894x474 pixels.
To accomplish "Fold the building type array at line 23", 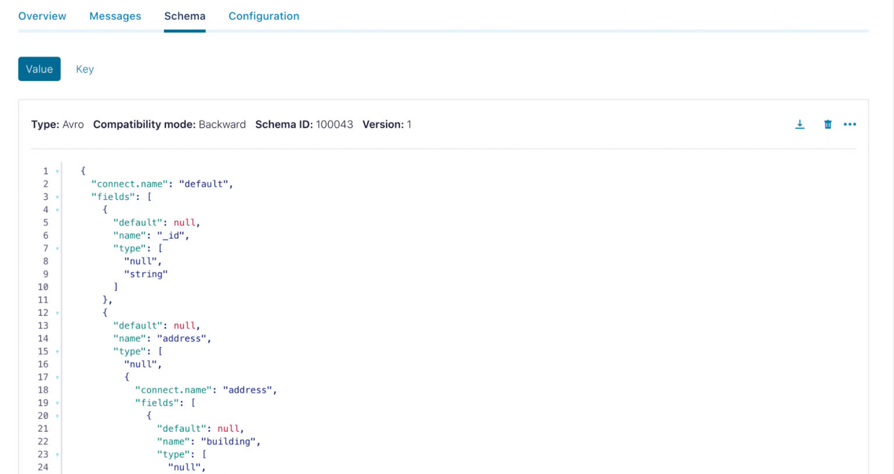I will pyautogui.click(x=57, y=455).
